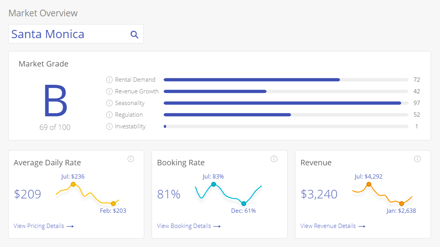Select the Dec 61% point on the booking chart

(x=244, y=203)
